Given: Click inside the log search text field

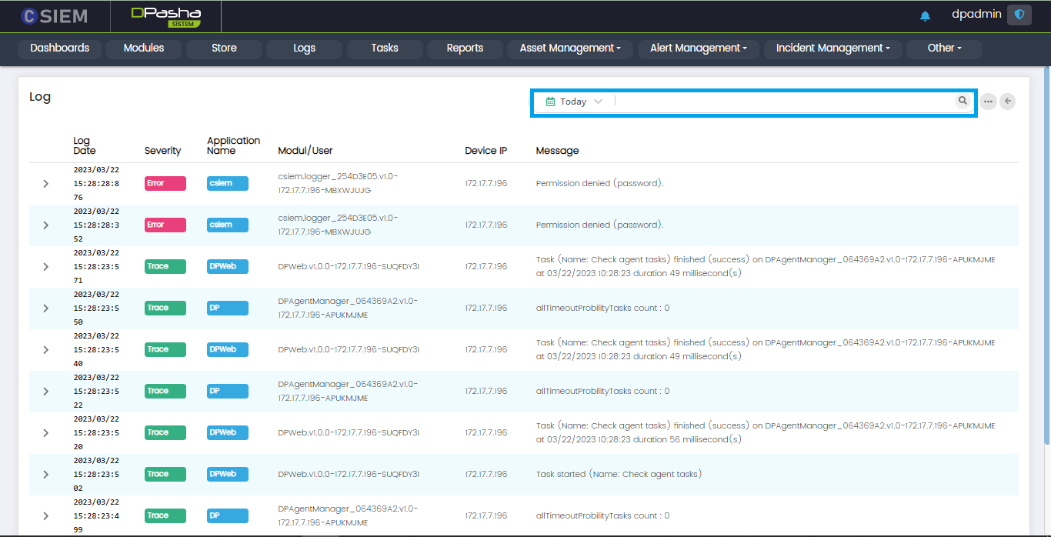Looking at the screenshot, I should click(785, 102).
